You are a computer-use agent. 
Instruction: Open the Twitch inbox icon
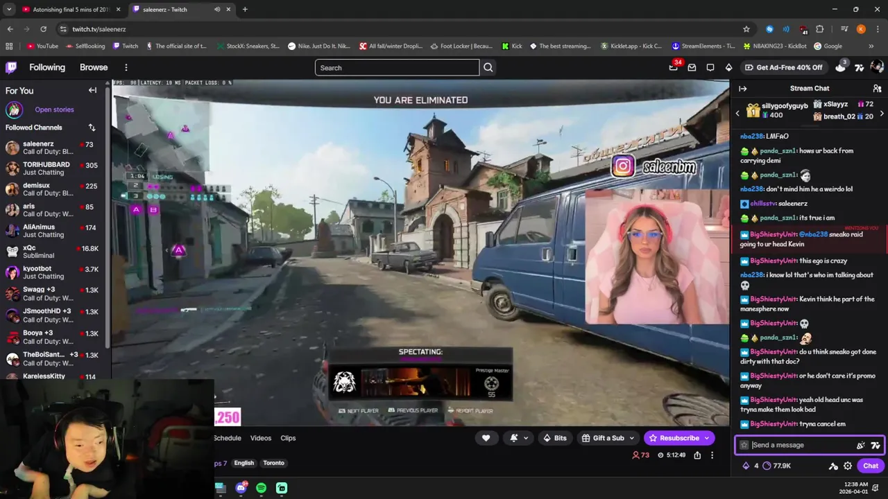click(692, 67)
